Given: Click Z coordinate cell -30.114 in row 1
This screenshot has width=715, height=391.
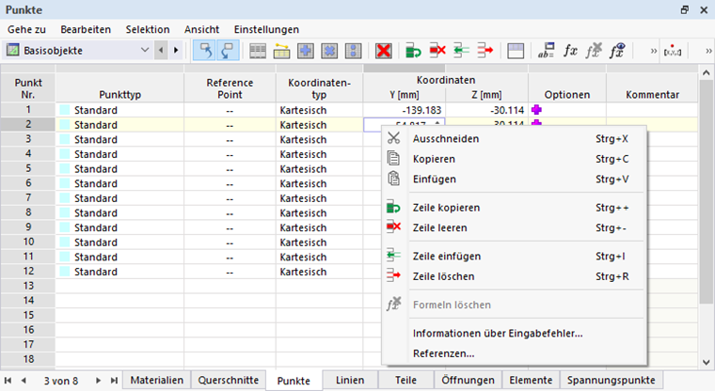Looking at the screenshot, I should pyautogui.click(x=486, y=110).
